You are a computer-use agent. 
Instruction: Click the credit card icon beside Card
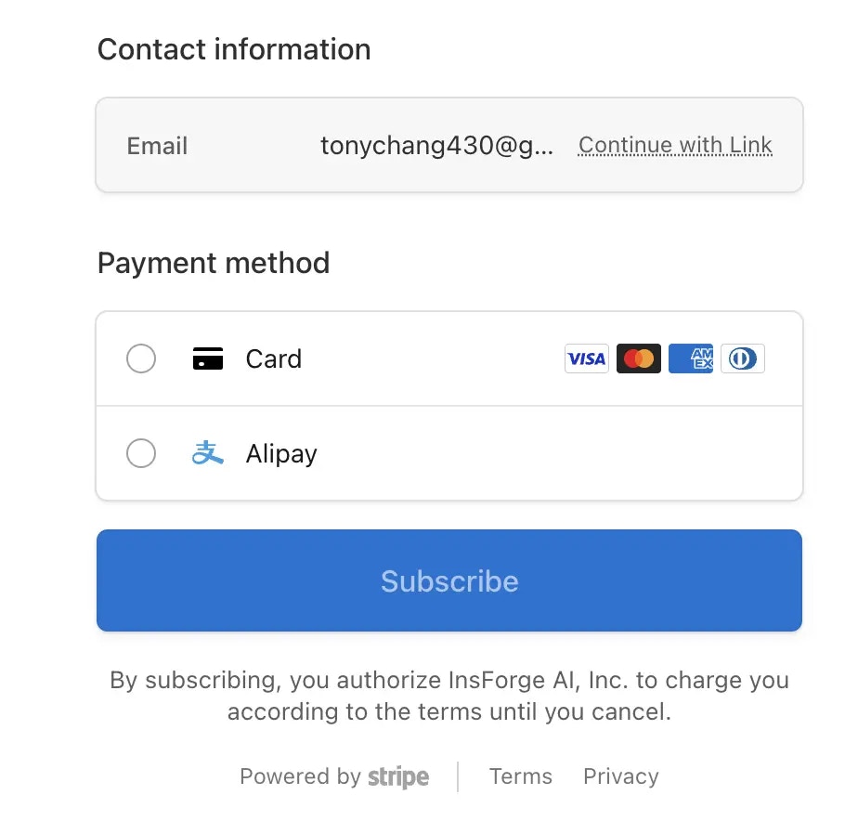pyautogui.click(x=208, y=358)
